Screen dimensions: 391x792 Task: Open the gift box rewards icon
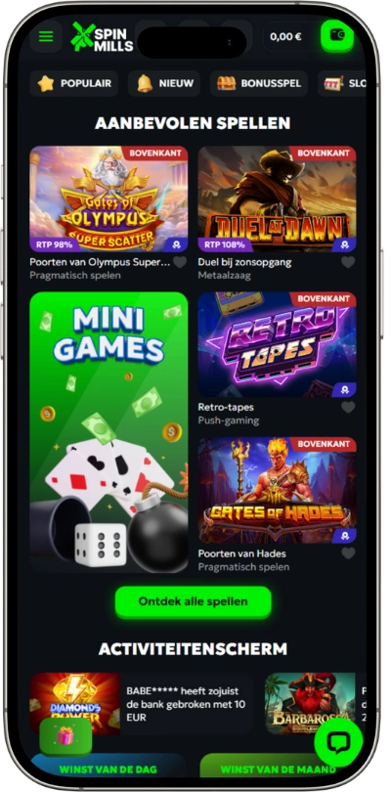click(65, 735)
